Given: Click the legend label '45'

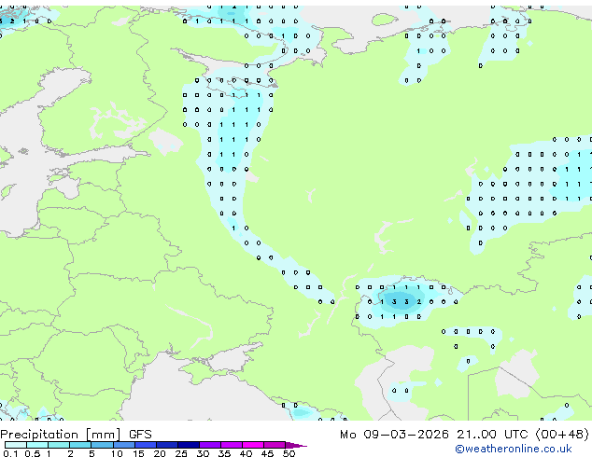Looking at the screenshot, I should tap(267, 453).
